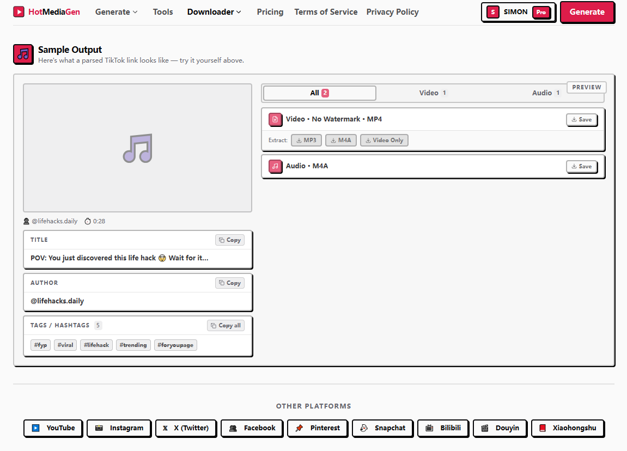The image size is (627, 451).
Task: Click the HotMediaGen logo play icon
Action: click(x=19, y=11)
